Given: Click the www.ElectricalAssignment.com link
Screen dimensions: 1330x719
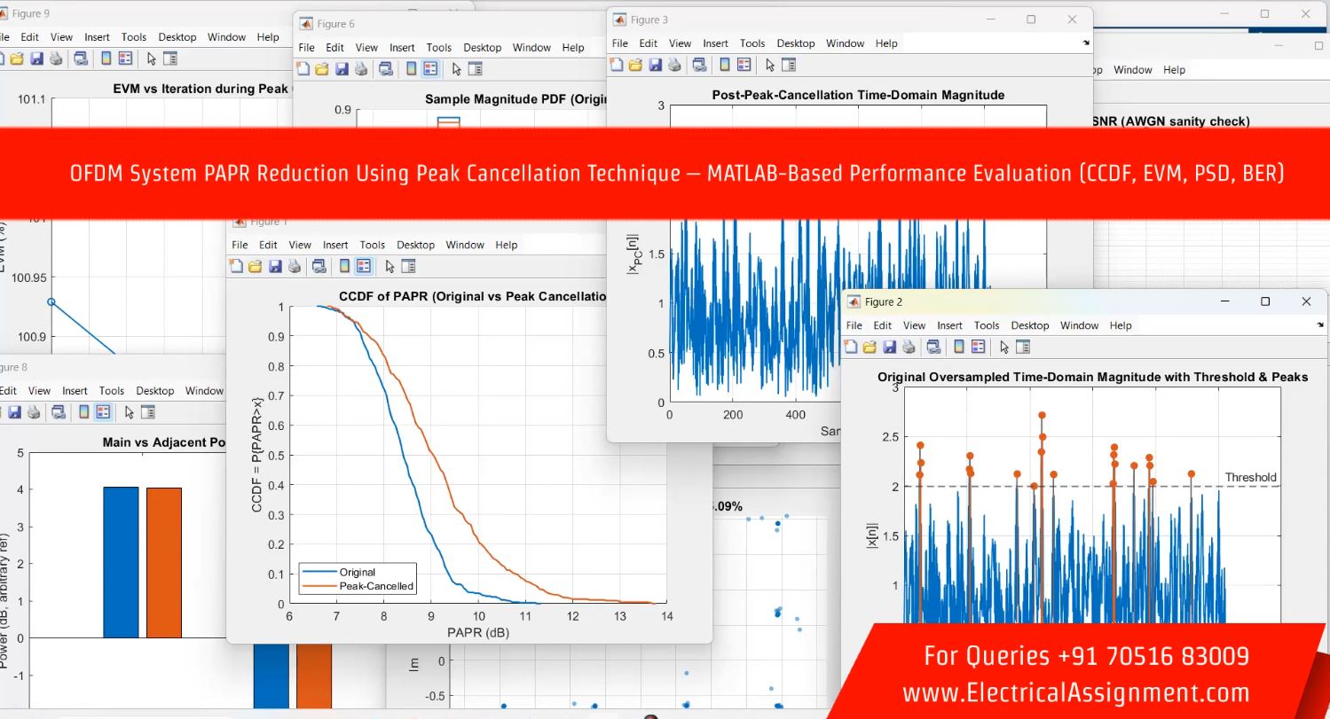Looking at the screenshot, I should (1075, 692).
